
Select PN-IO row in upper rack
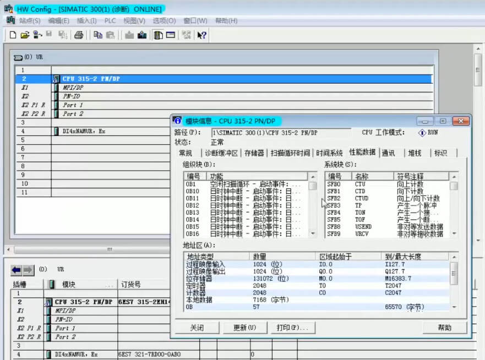(x=224, y=96)
